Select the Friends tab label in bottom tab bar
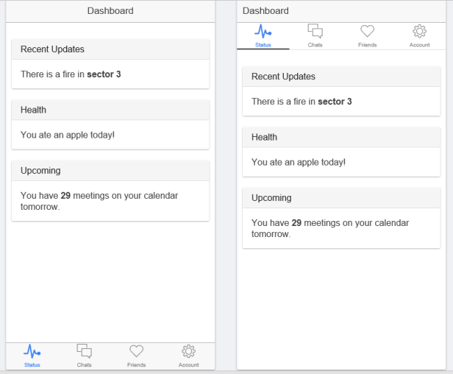The image size is (453, 374). 136,364
